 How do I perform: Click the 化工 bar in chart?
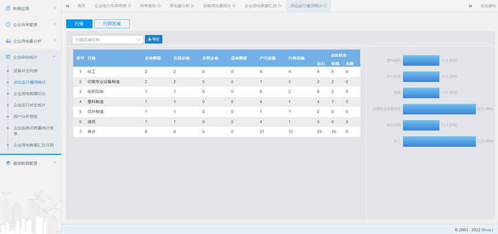click(439, 142)
